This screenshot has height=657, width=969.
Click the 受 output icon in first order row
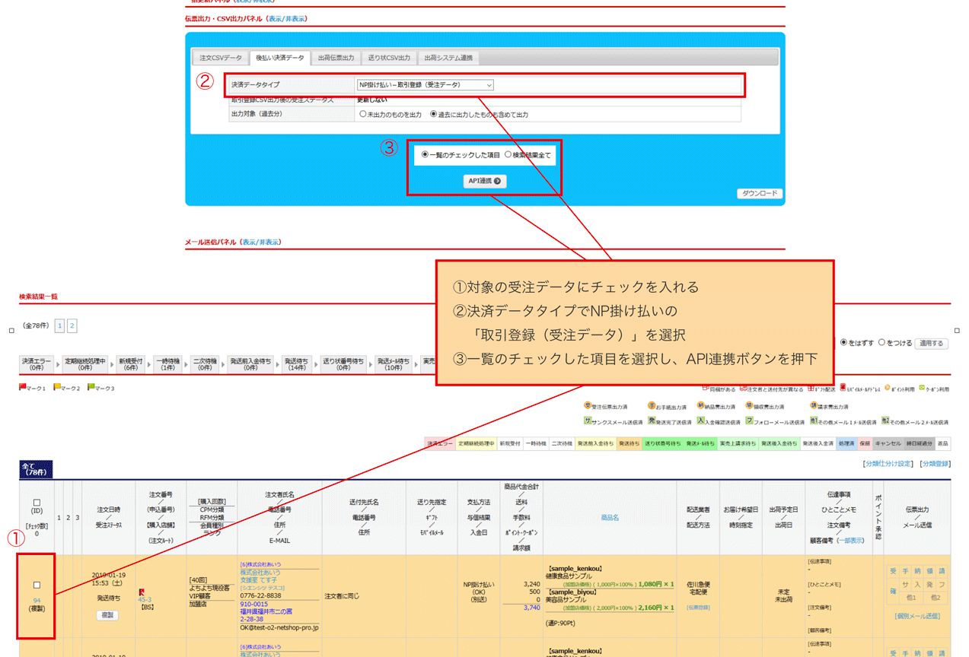893,571
